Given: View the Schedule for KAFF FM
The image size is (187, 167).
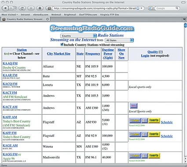Looking at the screenshot, I should point(167,136).
